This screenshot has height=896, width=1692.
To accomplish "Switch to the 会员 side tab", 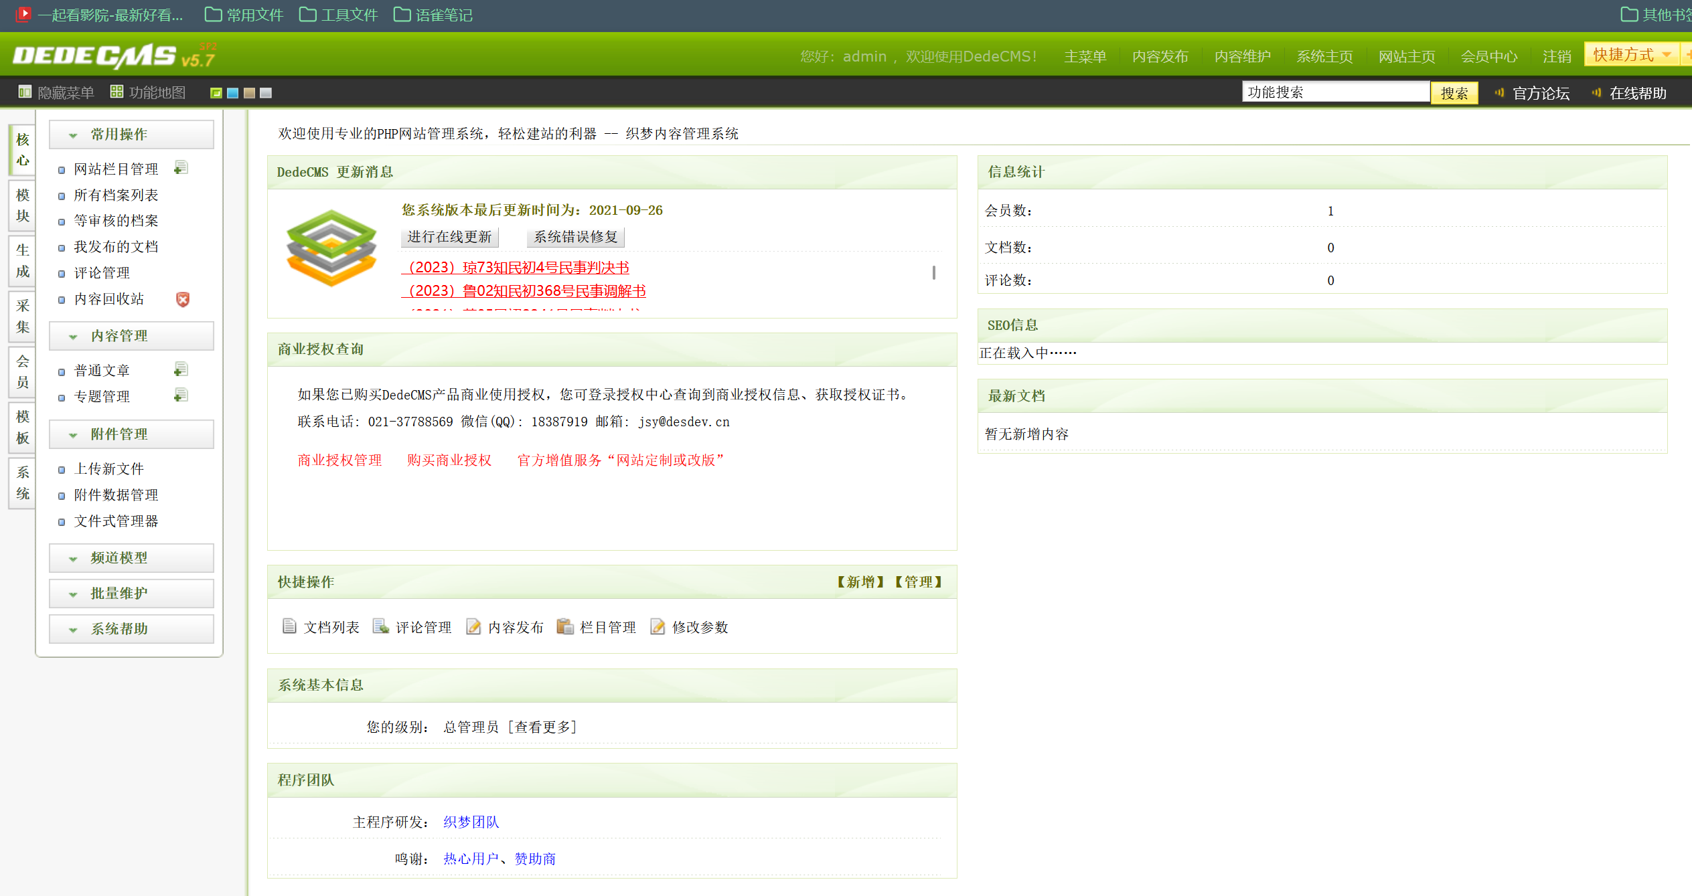I will coord(22,372).
